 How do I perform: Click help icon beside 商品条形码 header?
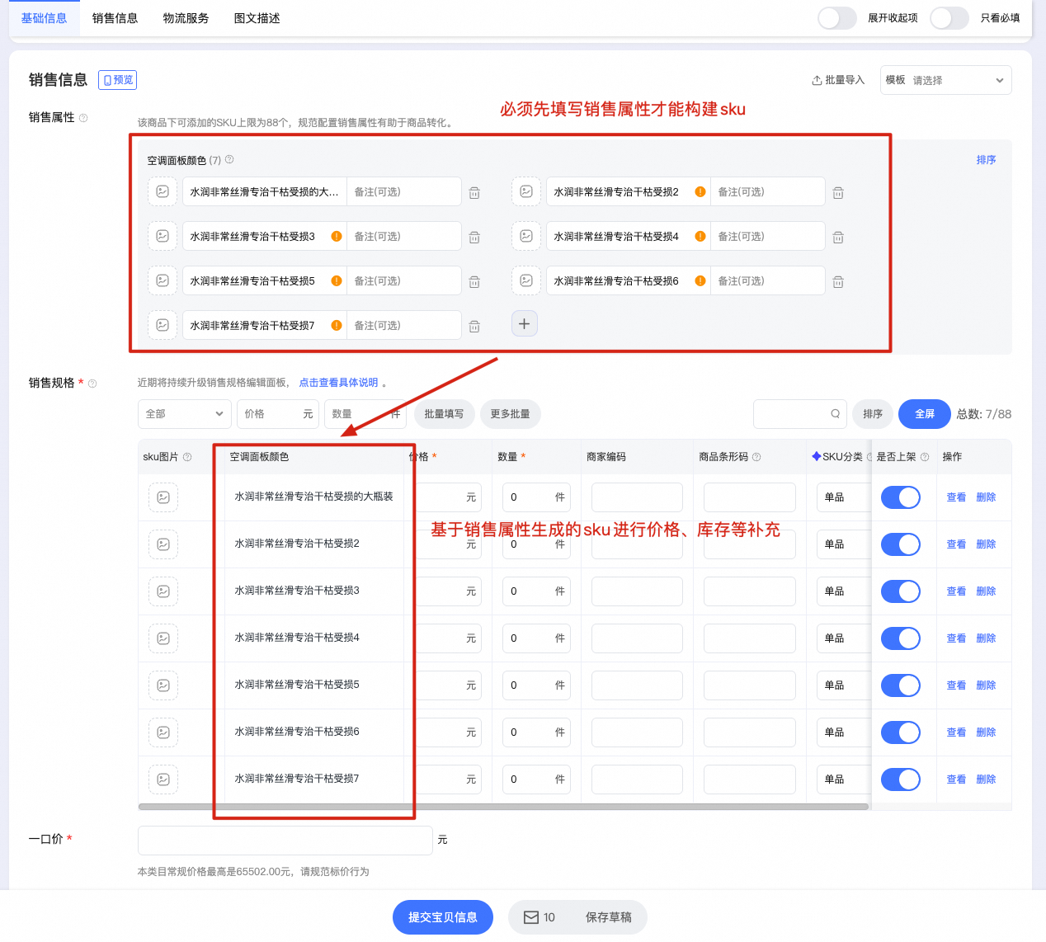756,457
